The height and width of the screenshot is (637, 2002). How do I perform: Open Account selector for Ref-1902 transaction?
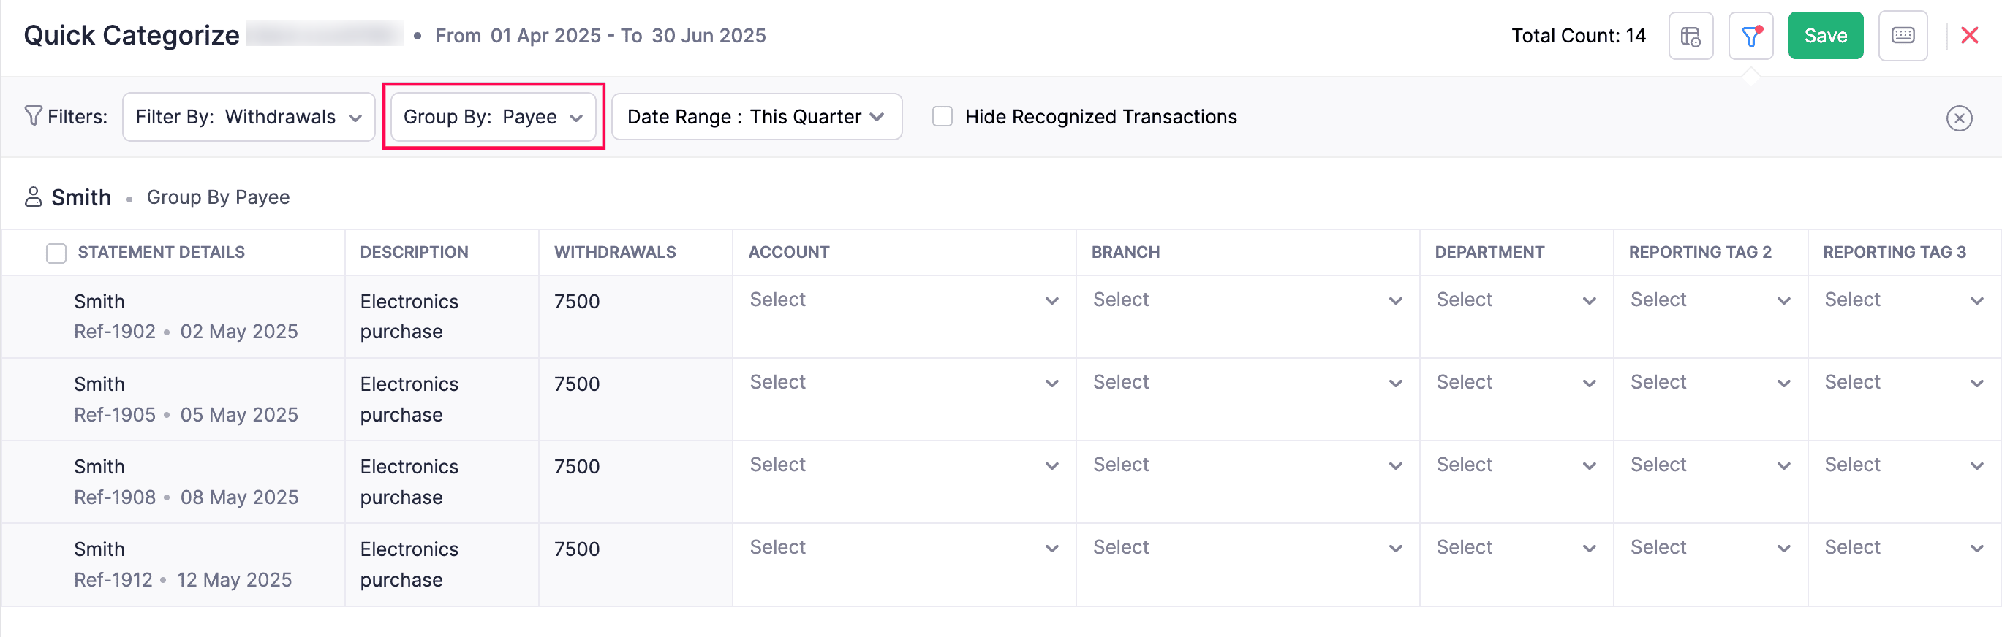click(x=902, y=300)
